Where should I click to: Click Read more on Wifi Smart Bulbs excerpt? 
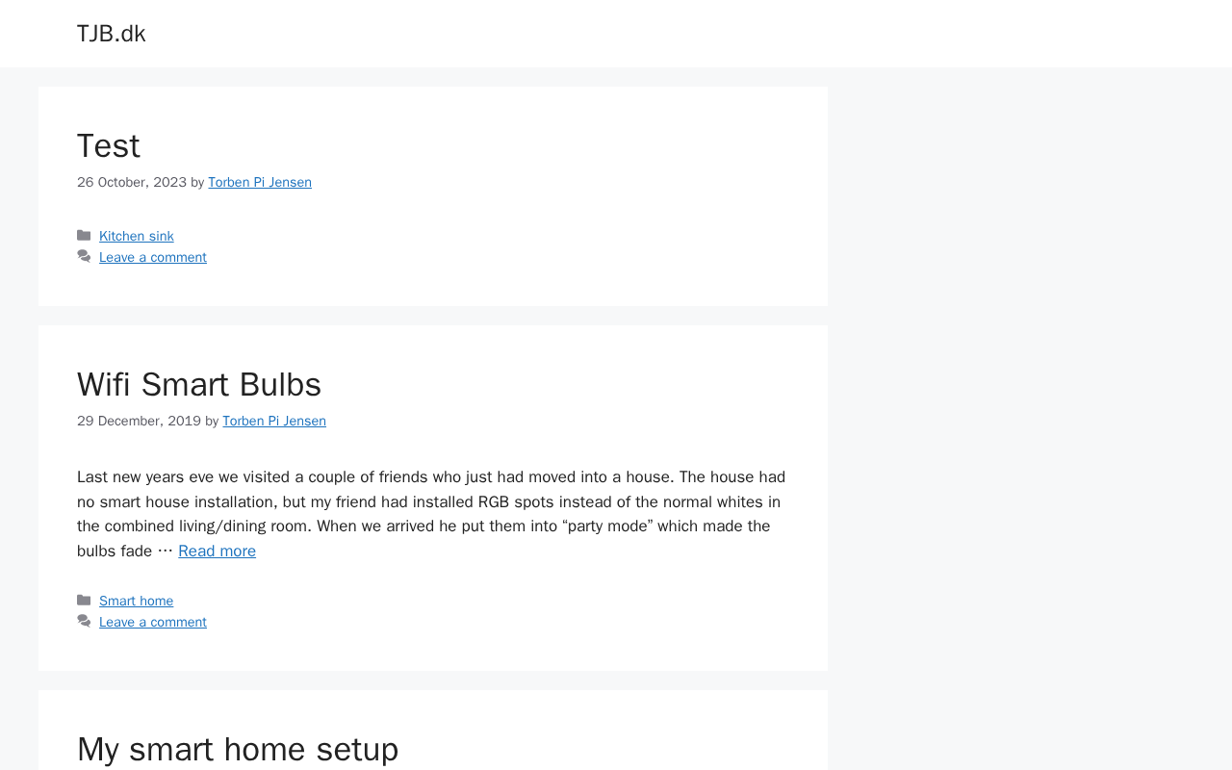pyautogui.click(x=217, y=552)
